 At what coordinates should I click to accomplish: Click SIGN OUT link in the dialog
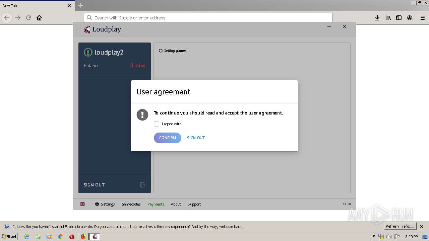pos(196,138)
